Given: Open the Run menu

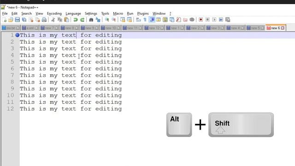Looking at the screenshot, I should (130, 13).
